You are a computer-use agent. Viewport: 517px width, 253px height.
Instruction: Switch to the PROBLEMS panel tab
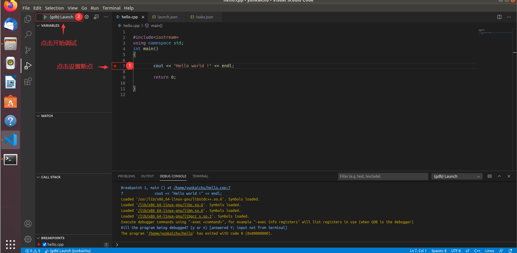(126, 176)
